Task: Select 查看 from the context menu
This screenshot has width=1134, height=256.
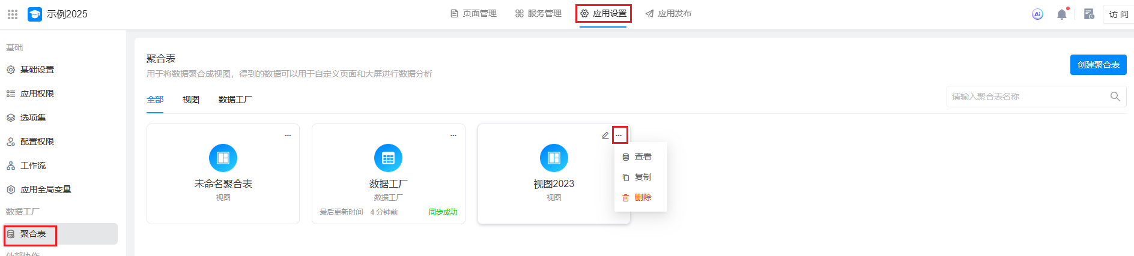Action: [642, 157]
